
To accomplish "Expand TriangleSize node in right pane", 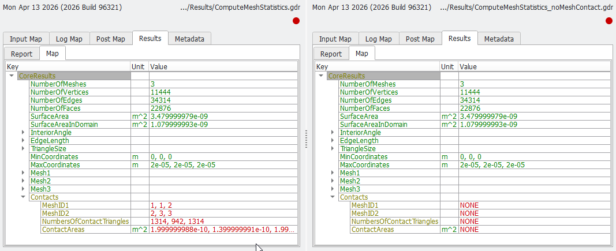I will coord(333,148).
